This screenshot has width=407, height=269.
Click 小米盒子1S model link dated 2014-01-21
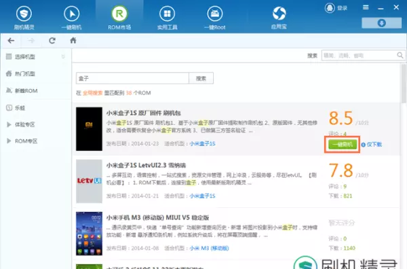tap(202, 196)
